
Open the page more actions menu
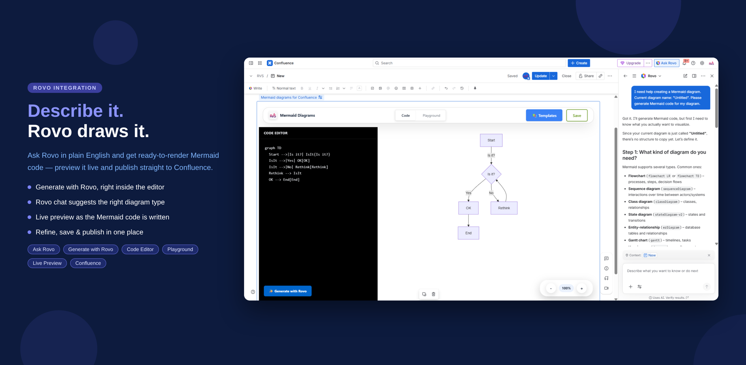[610, 76]
